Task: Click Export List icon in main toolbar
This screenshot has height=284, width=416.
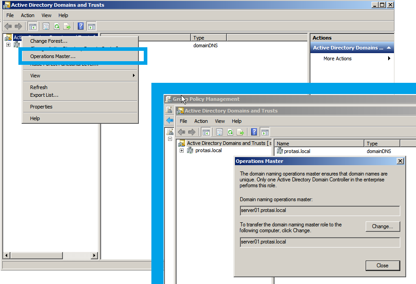Action: tap(67, 26)
